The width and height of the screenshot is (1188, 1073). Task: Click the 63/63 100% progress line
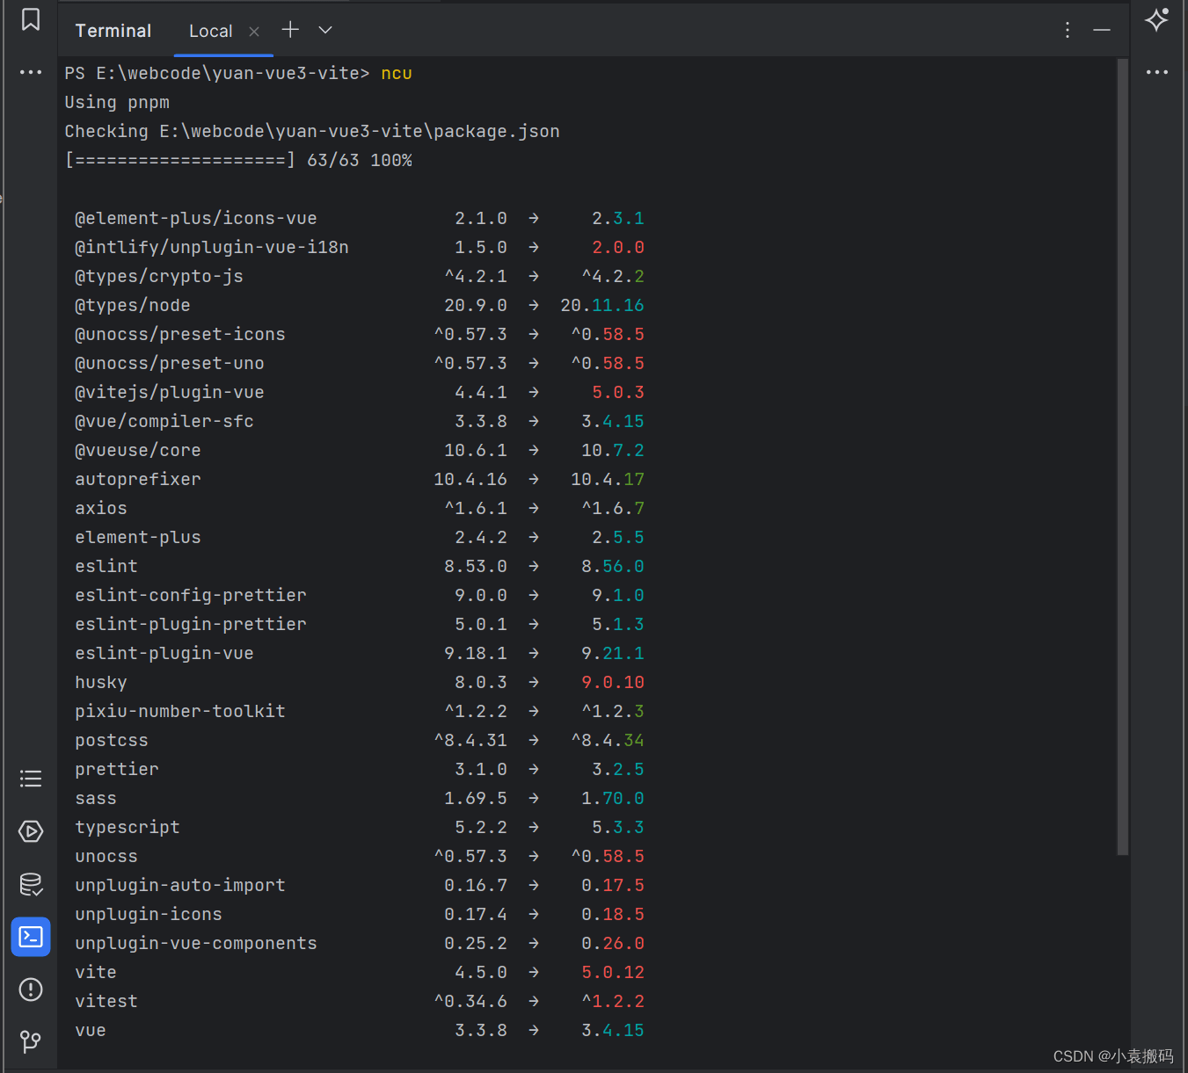(238, 160)
